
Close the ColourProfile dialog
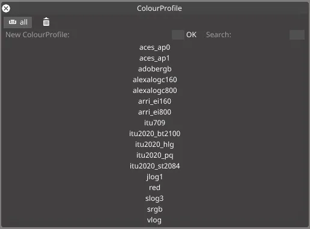tap(6, 8)
